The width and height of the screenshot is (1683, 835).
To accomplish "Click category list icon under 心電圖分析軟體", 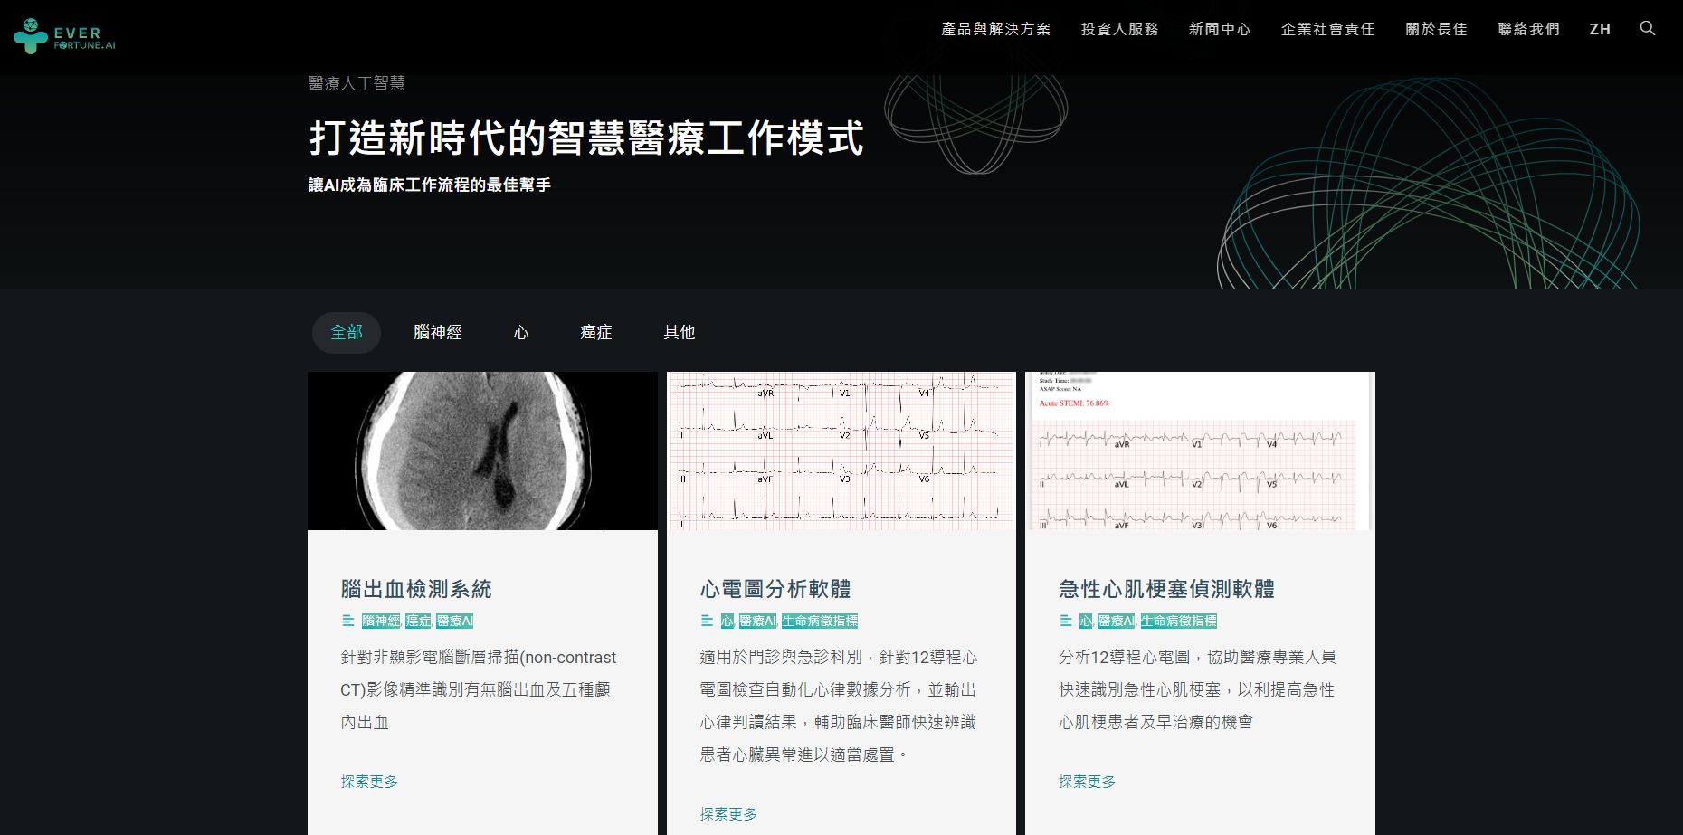I will (707, 621).
